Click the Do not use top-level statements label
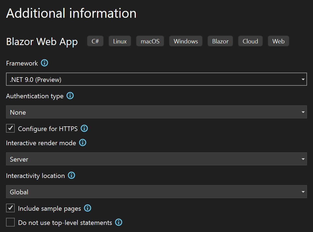 [65, 223]
